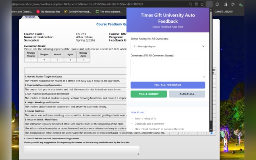Click '7. Overall Satisfaction and Improvement Suggestions' heading
This screenshot has height=160, width=256.
point(51,138)
